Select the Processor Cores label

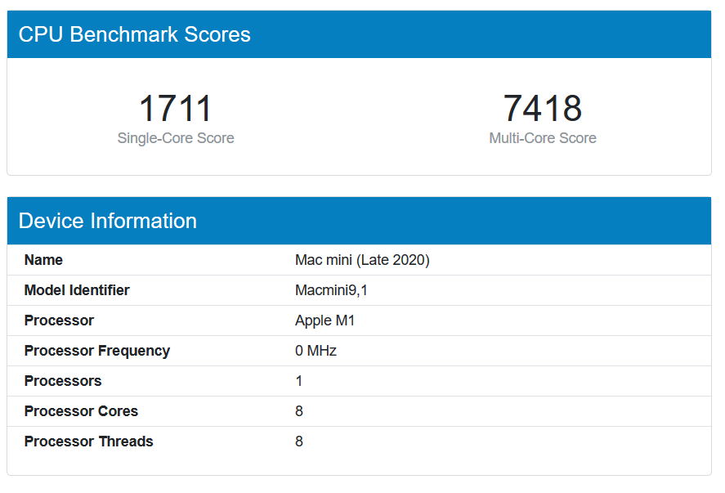[81, 411]
